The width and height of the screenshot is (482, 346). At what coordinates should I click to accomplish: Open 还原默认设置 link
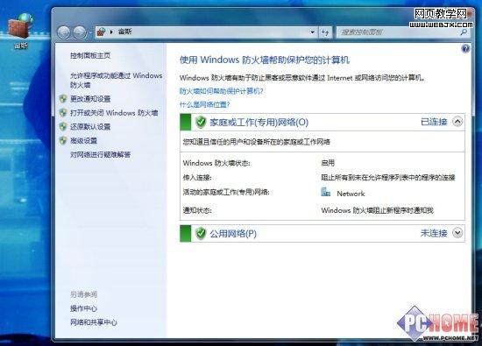90,127
